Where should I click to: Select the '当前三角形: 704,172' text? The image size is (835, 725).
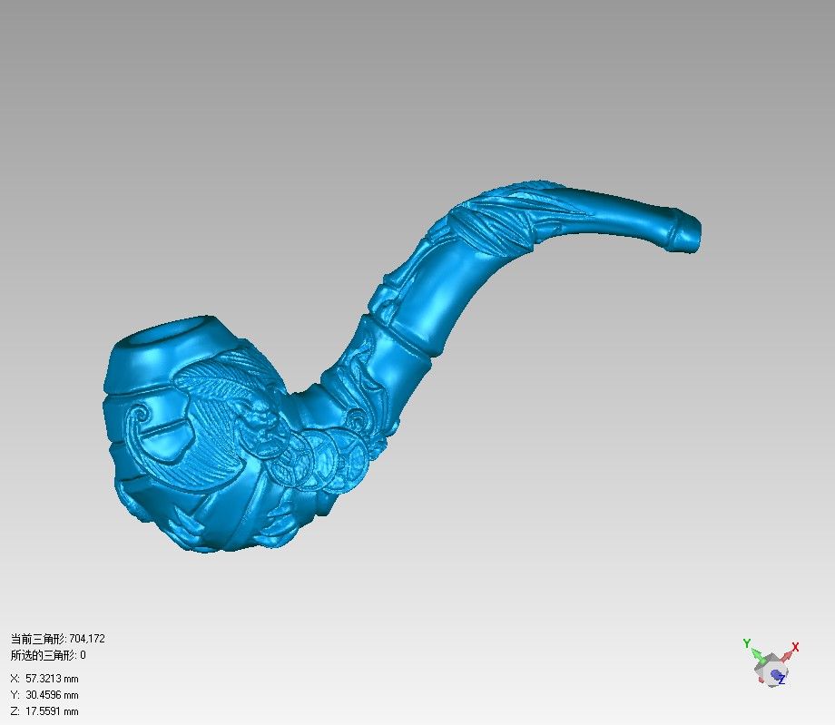(58, 638)
